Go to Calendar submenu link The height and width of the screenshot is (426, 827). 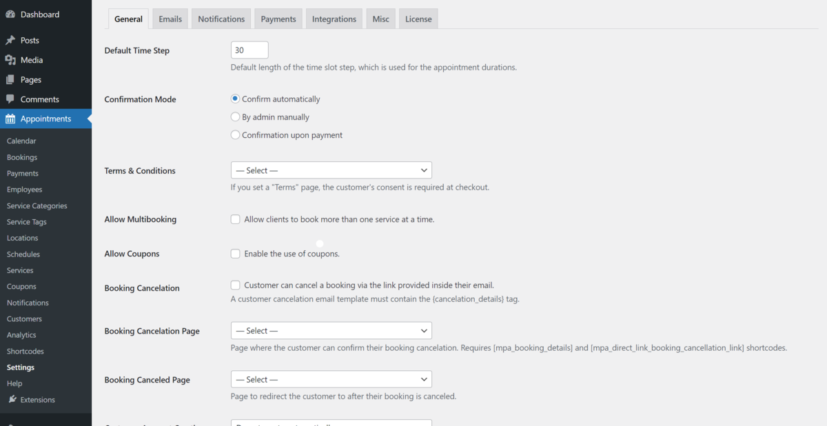pyautogui.click(x=21, y=141)
